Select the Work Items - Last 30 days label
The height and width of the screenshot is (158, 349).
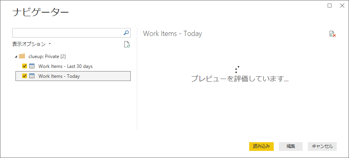coord(65,66)
